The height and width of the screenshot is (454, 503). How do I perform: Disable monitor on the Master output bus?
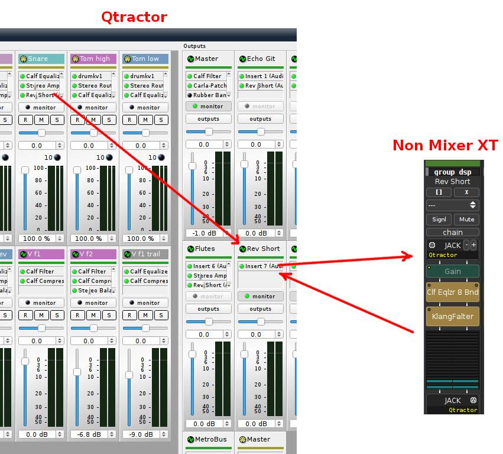pos(209,106)
